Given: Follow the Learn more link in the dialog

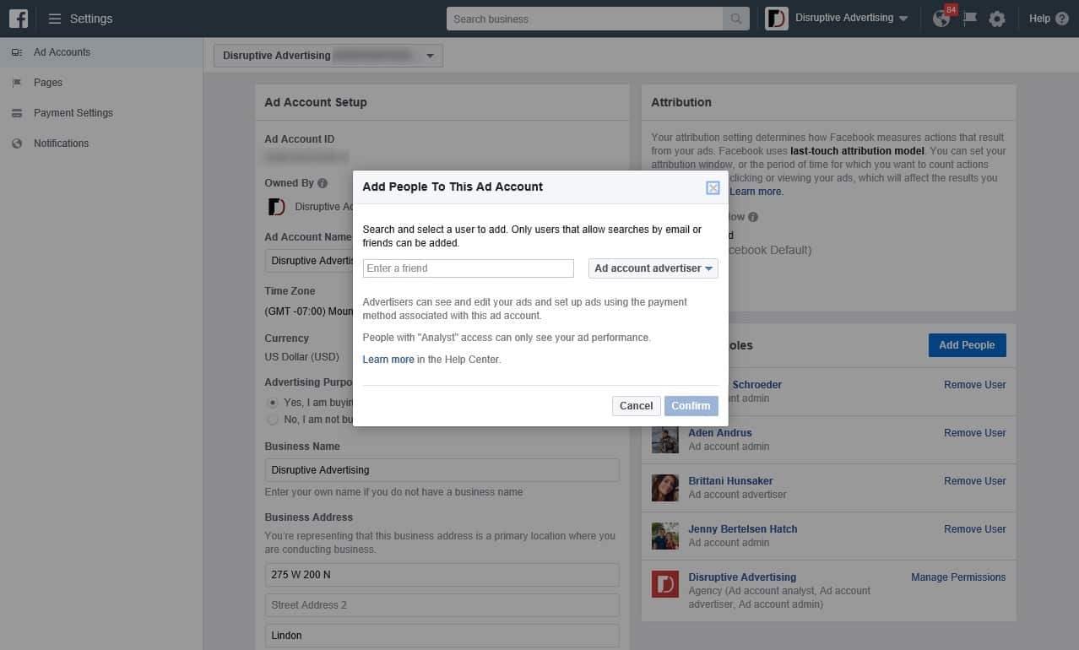Looking at the screenshot, I should click(x=388, y=360).
